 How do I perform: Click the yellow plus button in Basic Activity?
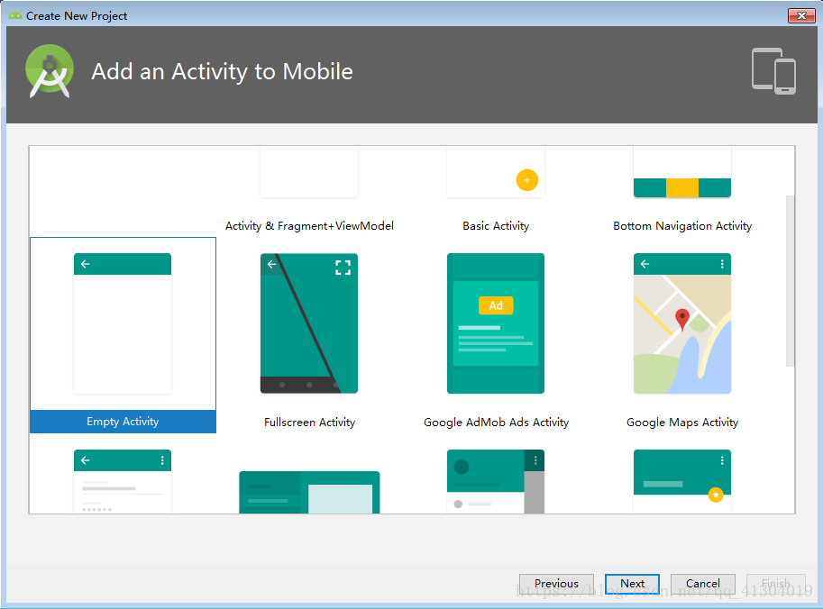pos(527,180)
